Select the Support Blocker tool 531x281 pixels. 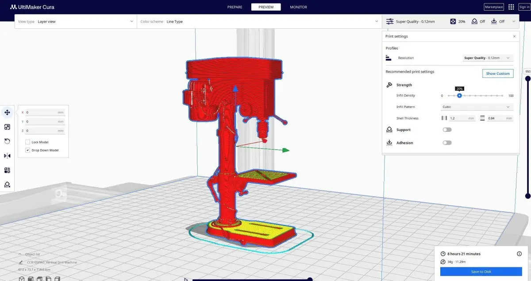tap(7, 185)
